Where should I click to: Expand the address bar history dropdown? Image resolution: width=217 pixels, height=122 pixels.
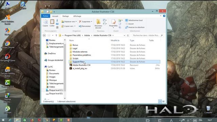124,35
